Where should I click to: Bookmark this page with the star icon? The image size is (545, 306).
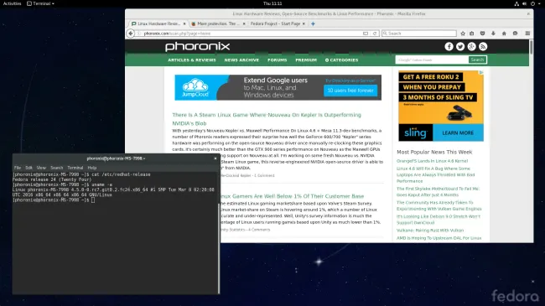(x=463, y=34)
